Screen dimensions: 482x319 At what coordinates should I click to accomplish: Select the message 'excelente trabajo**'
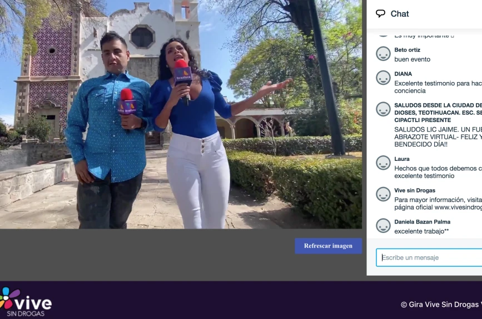click(421, 231)
